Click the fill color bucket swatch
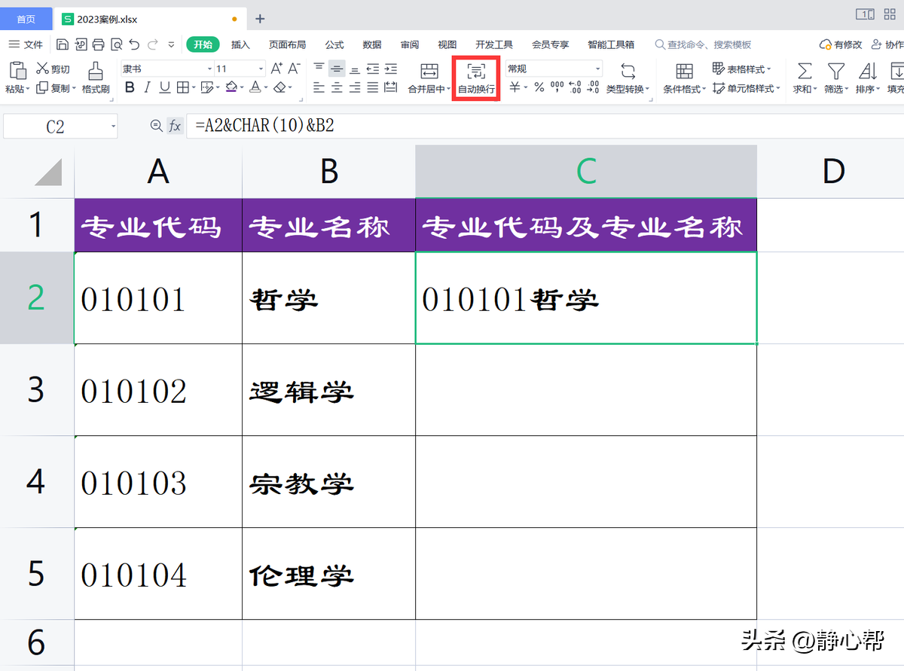Image resolution: width=904 pixels, height=671 pixels. 231,88
